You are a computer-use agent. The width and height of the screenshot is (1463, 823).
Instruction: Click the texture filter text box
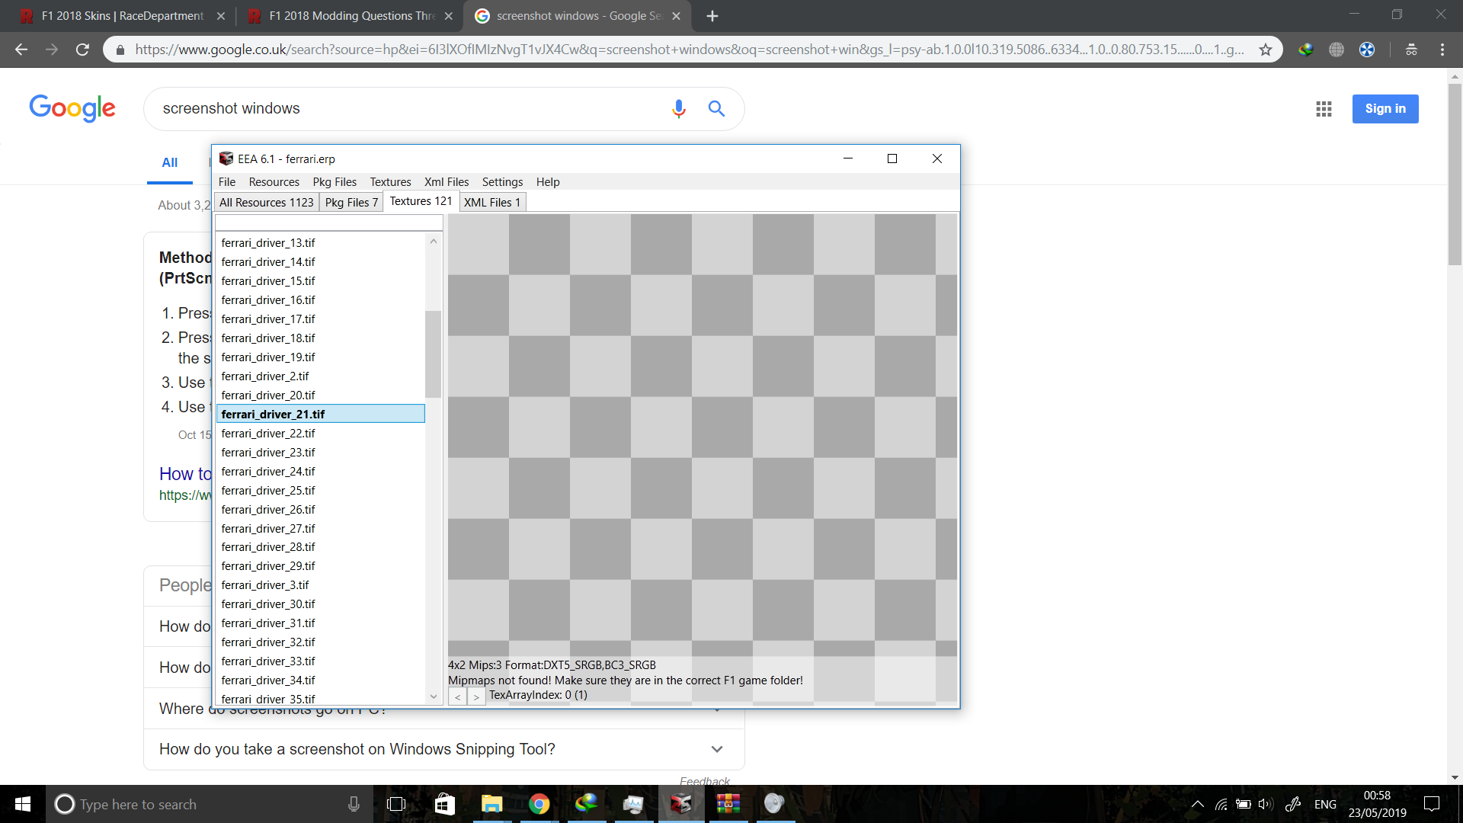329,223
